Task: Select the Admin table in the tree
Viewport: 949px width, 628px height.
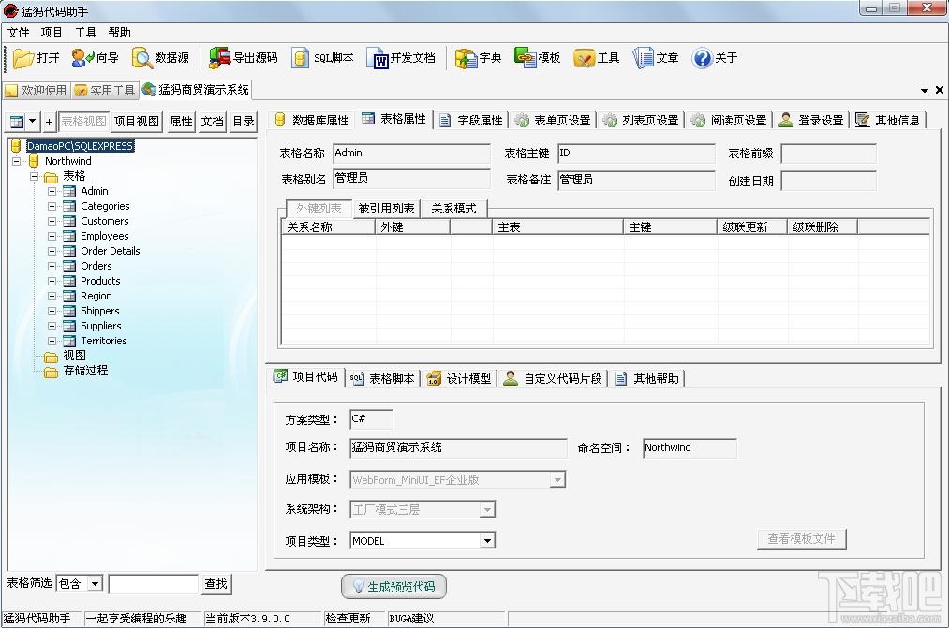Action: point(95,191)
